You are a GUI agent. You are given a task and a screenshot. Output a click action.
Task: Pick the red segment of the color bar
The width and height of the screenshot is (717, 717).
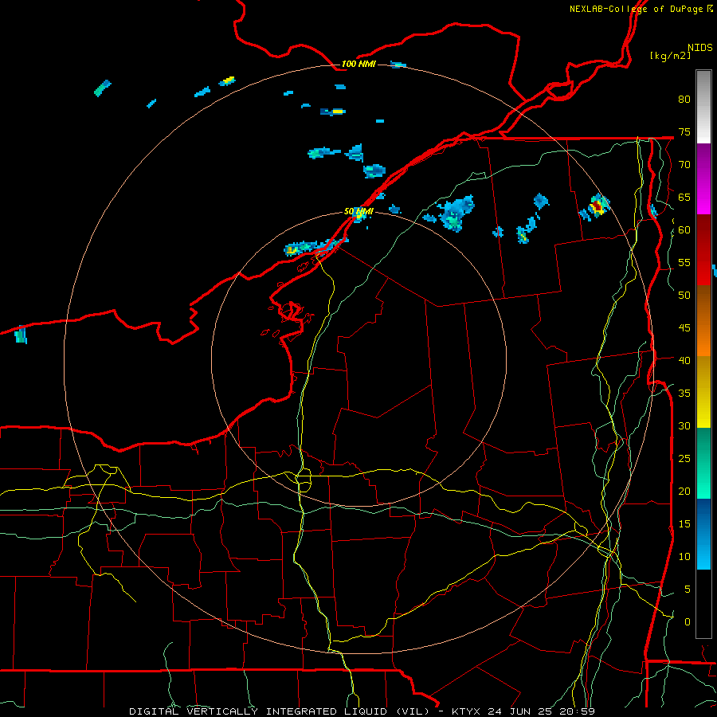click(x=703, y=250)
